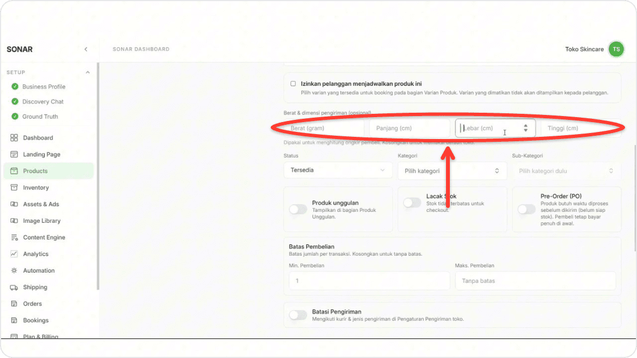Open the Inventory menu label
Screen dimensions: 637x358
36,188
